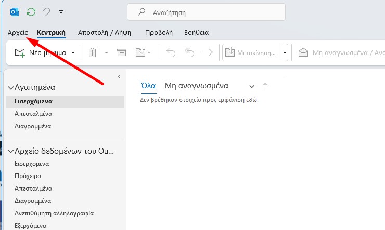The height and width of the screenshot is (230, 385).
Task: Select the Ανεπιθύμητη αλληλογραφία folder
Action: tap(54, 213)
